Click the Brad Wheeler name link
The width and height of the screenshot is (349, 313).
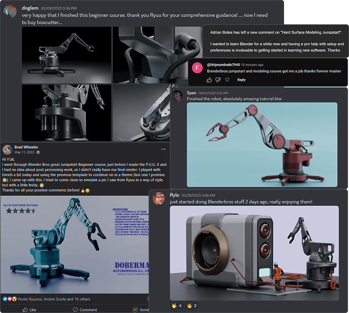pyautogui.click(x=26, y=147)
